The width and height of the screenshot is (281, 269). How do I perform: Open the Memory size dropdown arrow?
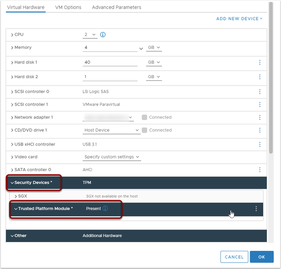click(x=141, y=48)
